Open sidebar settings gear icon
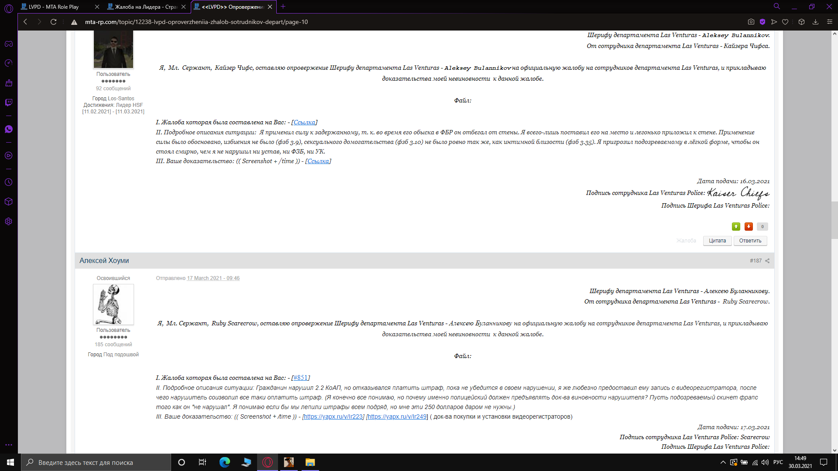This screenshot has width=838, height=471. point(8,222)
